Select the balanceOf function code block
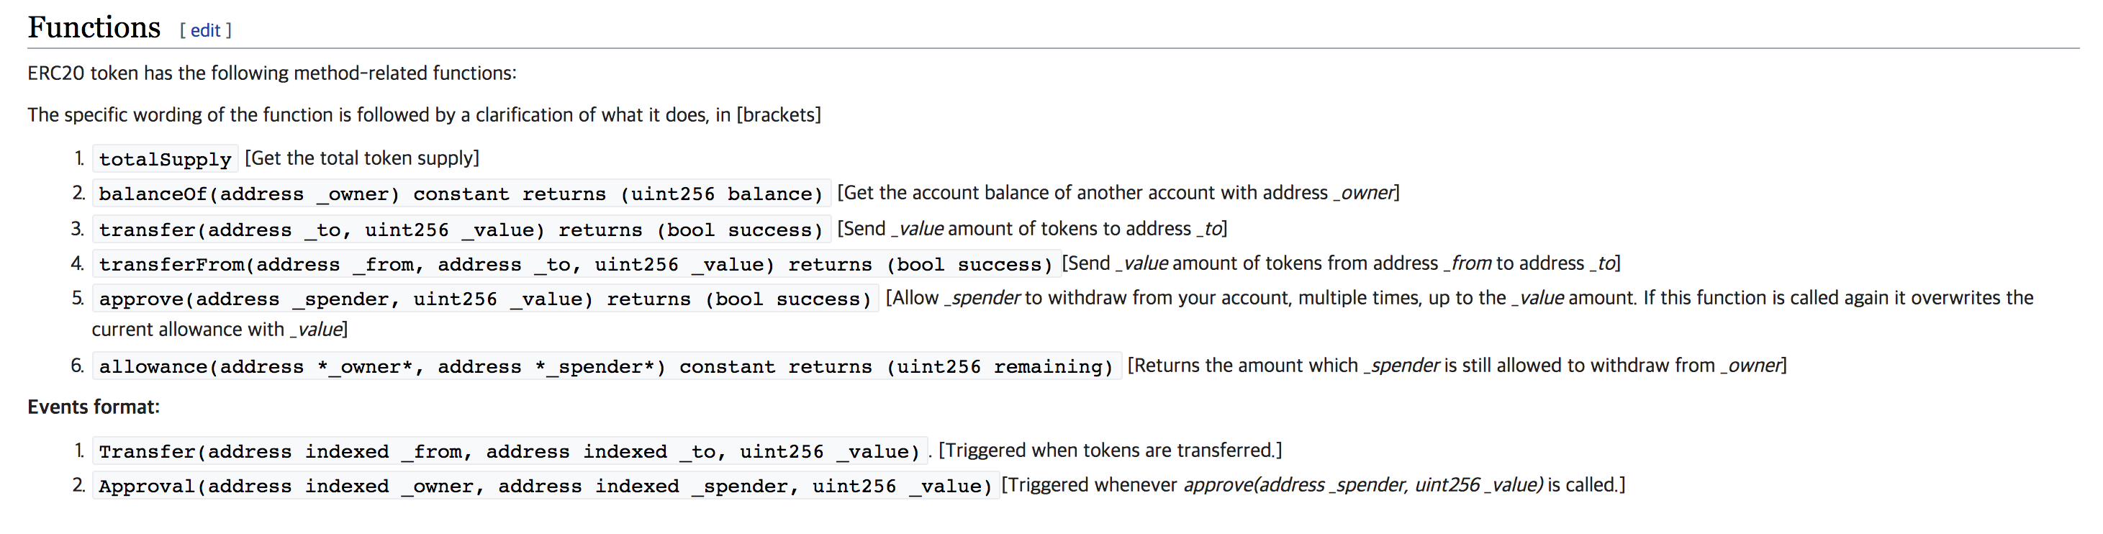Screen dimensions: 2103x534 (x=461, y=194)
